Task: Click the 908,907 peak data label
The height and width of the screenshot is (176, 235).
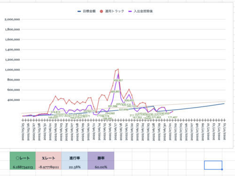Action: pos(118,80)
